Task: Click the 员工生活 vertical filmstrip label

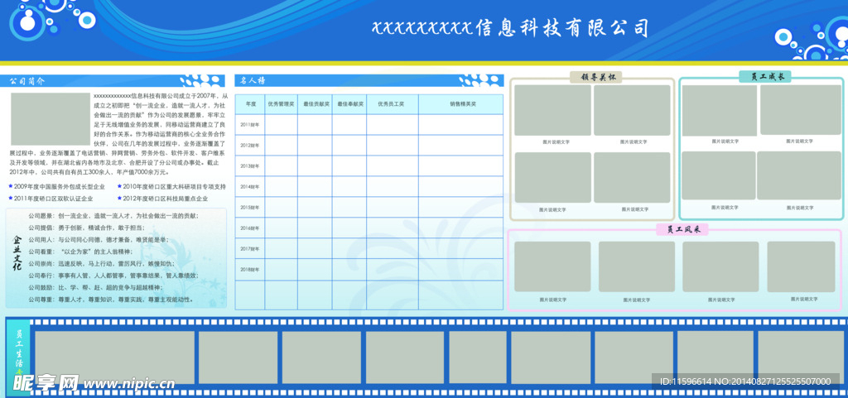Action: click(17, 352)
